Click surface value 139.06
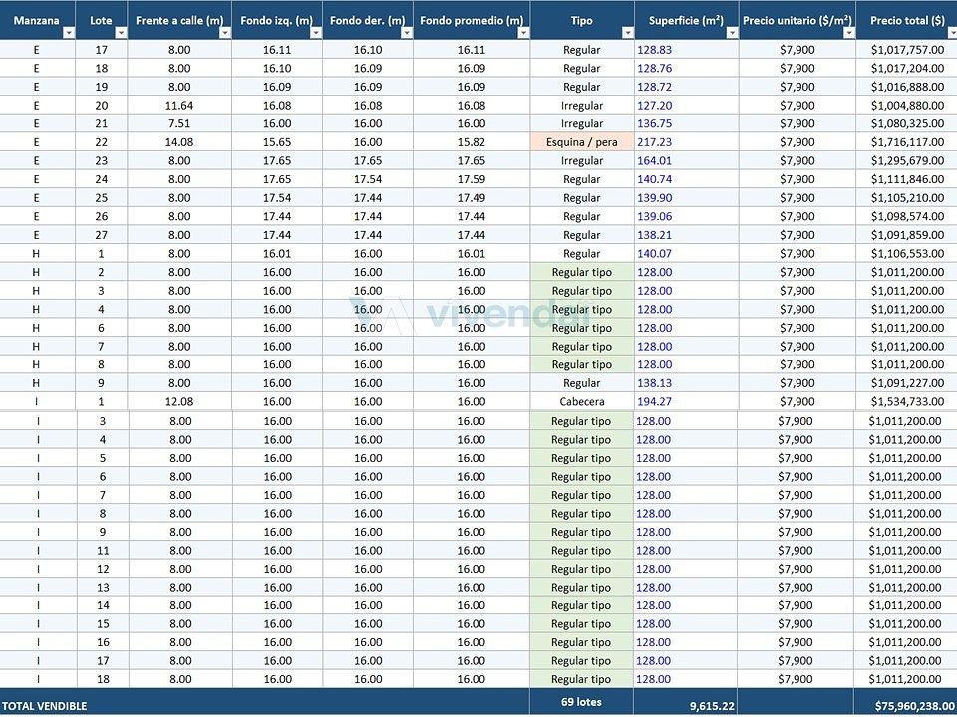957x717 pixels. point(654,216)
